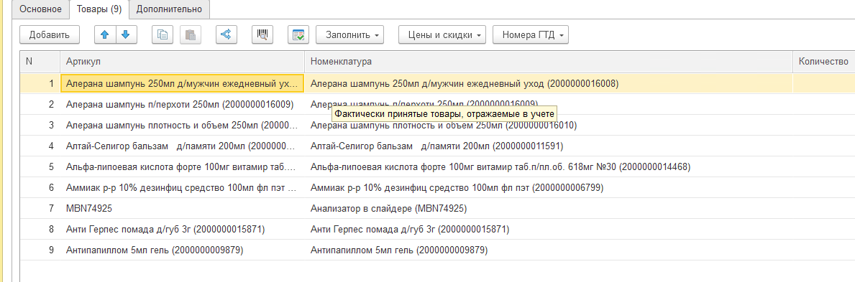Click the checklist icon with green checkmark
The height and width of the screenshot is (282, 855).
298,35
